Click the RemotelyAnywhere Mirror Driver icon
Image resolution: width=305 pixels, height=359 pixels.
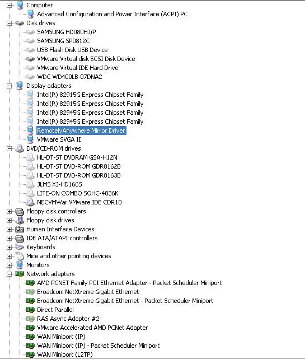coord(30,130)
